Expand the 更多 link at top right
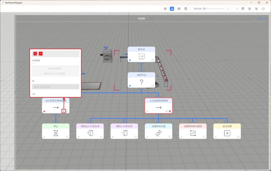Screen dimensions: 271x171 (261, 19)
